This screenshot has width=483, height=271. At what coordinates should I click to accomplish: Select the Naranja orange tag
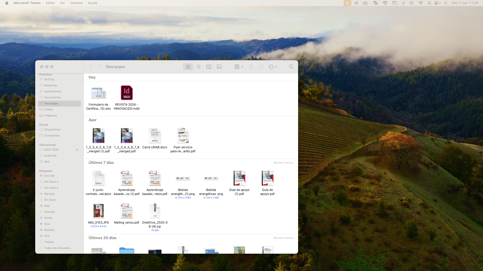coord(59,194)
